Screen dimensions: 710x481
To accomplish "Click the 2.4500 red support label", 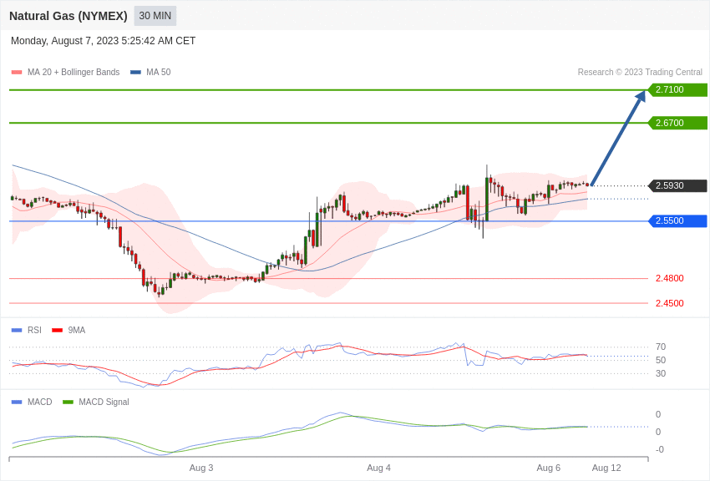I will click(x=669, y=303).
